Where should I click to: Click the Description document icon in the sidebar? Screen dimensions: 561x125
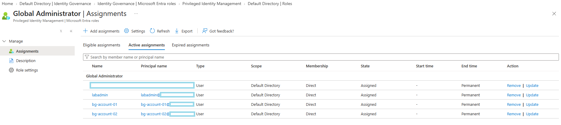pyautogui.click(x=11, y=61)
